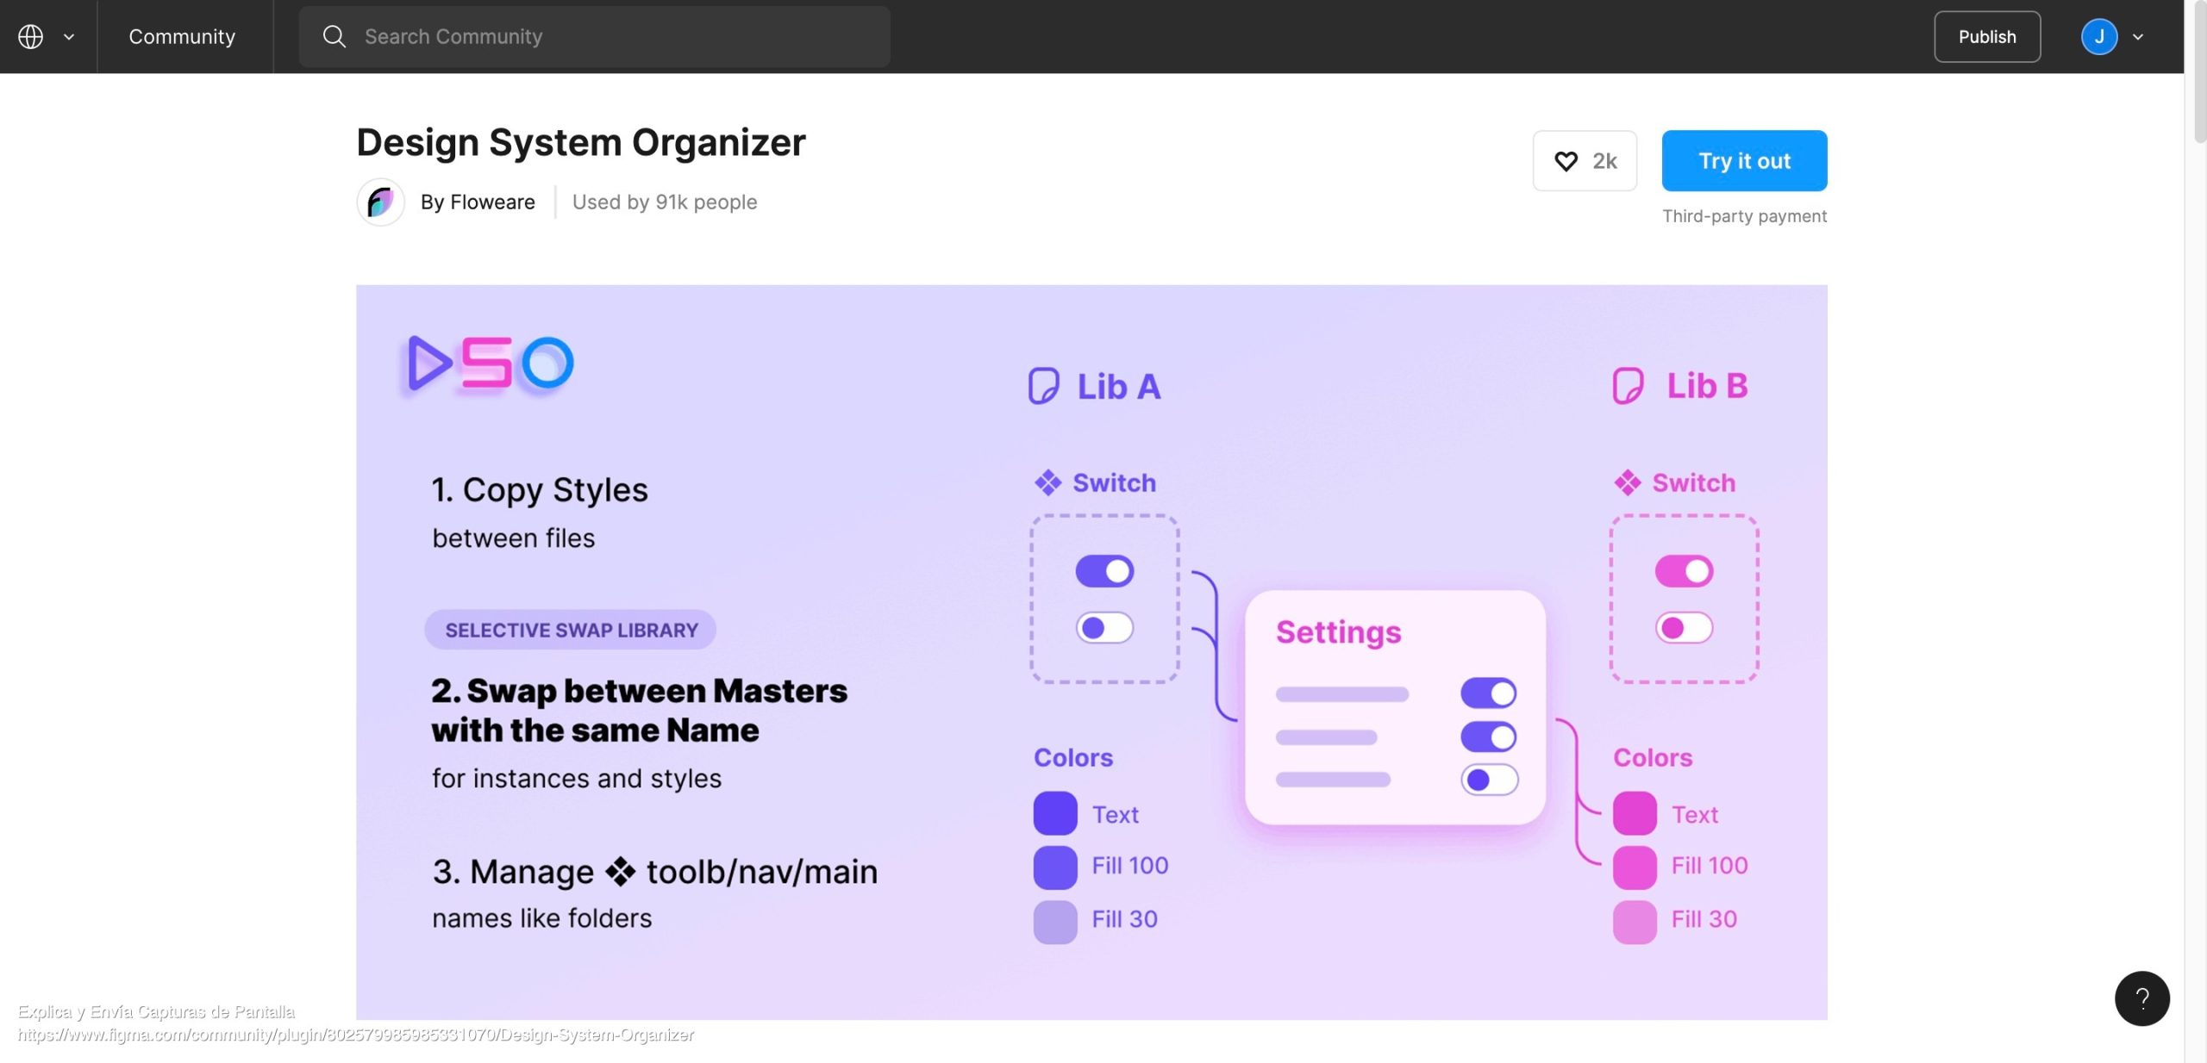Click the DSO logo in preview
This screenshot has width=2207, height=1063.
coord(491,363)
